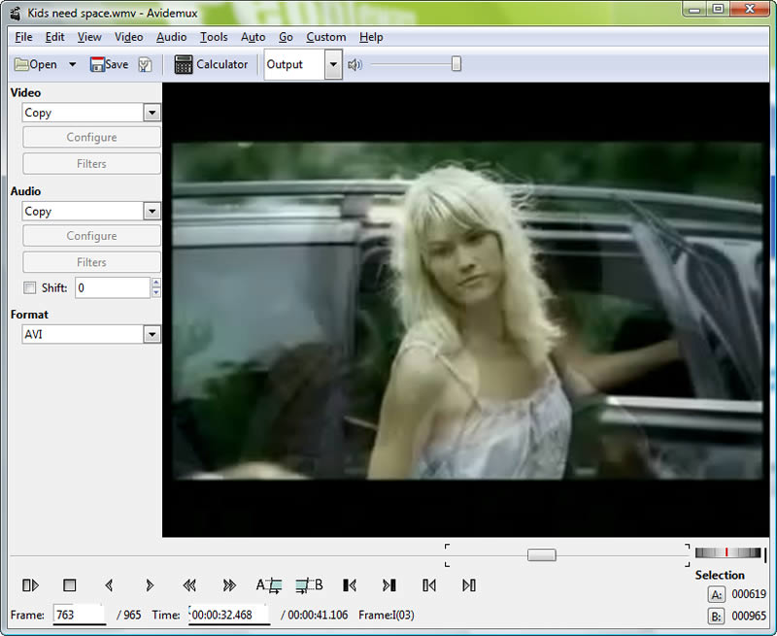Click the Time input field
Viewport: 777px width, 636px height.
229,615
